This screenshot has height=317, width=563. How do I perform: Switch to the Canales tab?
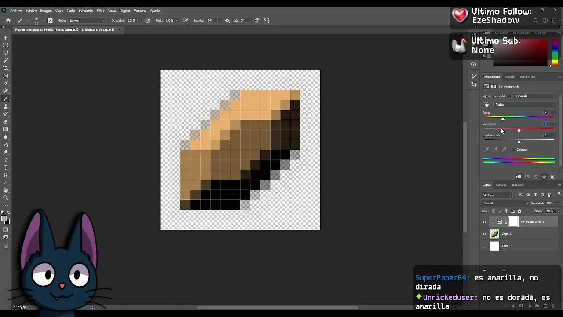501,185
